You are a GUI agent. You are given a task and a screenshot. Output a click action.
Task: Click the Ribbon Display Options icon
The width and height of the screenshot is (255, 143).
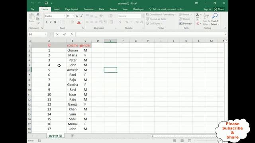pos(196,3)
